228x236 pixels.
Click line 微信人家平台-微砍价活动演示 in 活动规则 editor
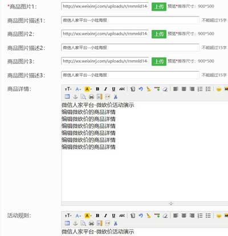click(x=98, y=231)
